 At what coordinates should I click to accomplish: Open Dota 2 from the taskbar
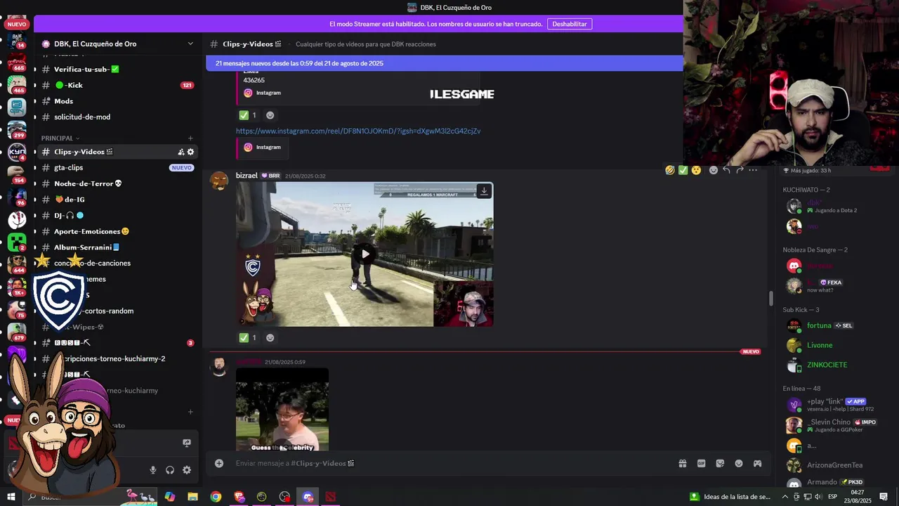[330, 497]
